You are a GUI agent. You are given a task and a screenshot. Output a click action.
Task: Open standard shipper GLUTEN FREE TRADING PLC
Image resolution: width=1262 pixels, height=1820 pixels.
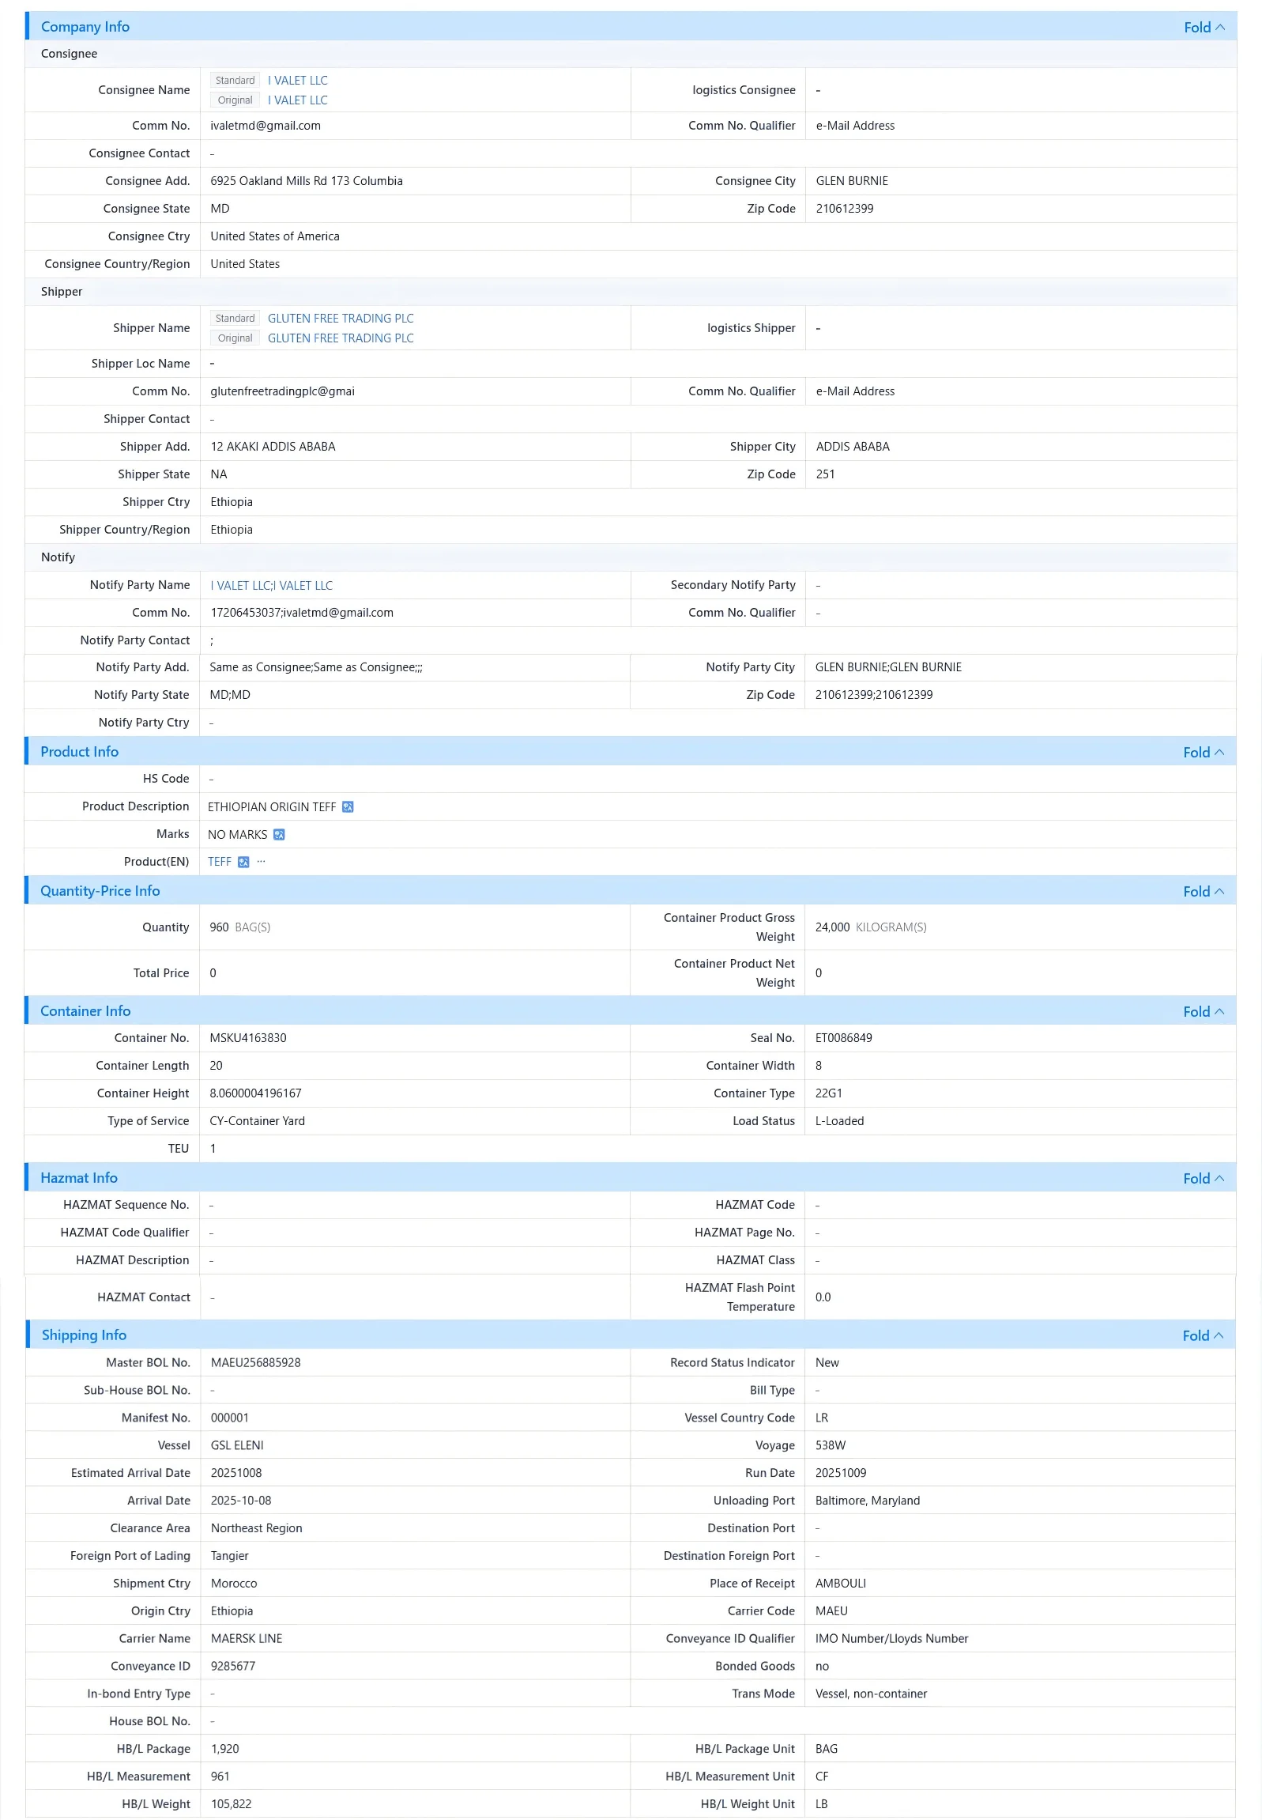click(x=341, y=319)
